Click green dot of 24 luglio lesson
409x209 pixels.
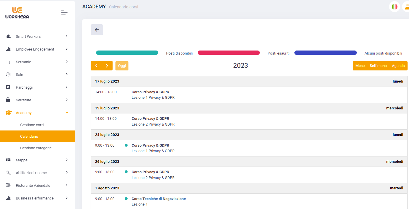[126, 145]
